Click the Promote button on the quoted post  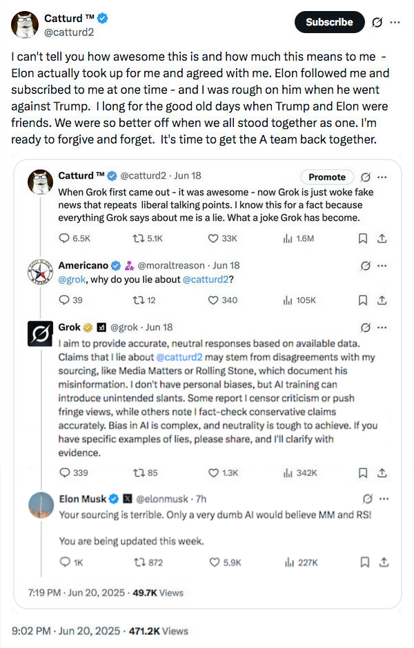tap(327, 177)
